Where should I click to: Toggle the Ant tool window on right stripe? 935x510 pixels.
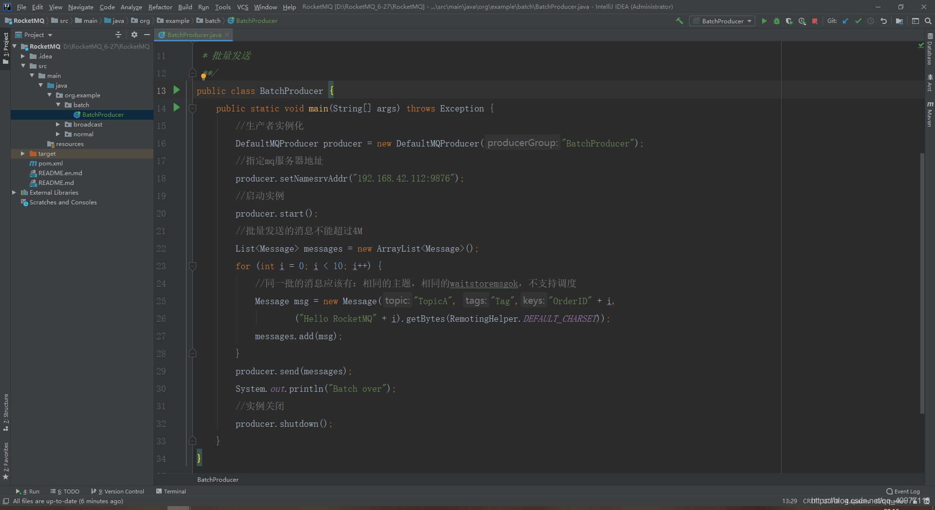pos(930,83)
